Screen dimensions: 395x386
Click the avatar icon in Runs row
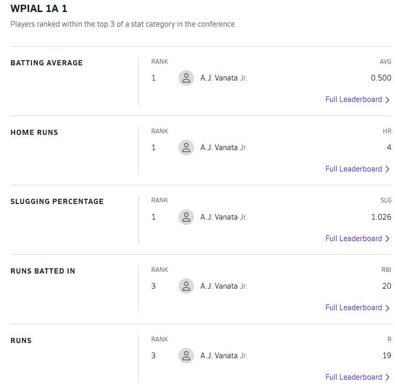(186, 356)
